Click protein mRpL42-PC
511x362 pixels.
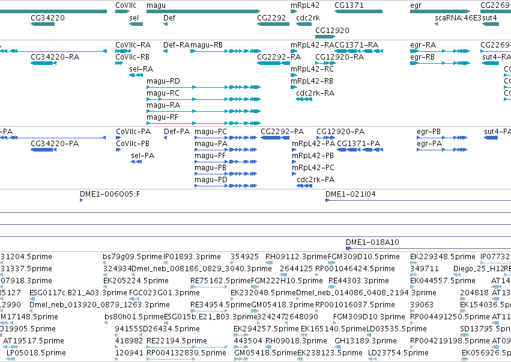coord(313,168)
